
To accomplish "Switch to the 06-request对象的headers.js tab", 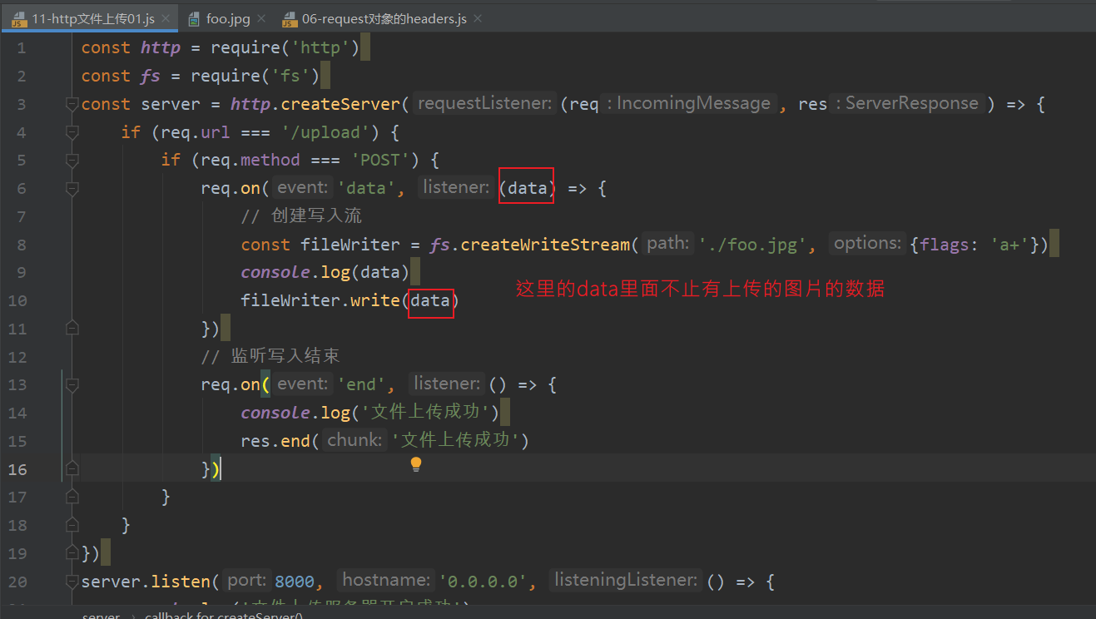I will point(383,18).
